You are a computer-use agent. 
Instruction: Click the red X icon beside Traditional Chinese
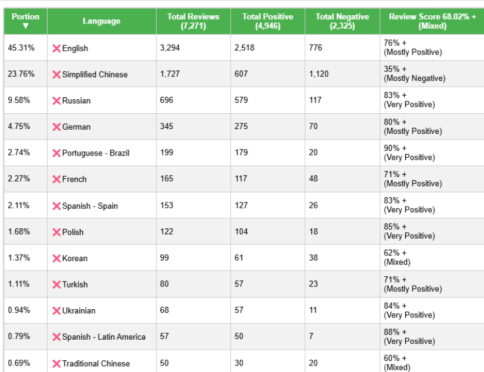coord(56,364)
